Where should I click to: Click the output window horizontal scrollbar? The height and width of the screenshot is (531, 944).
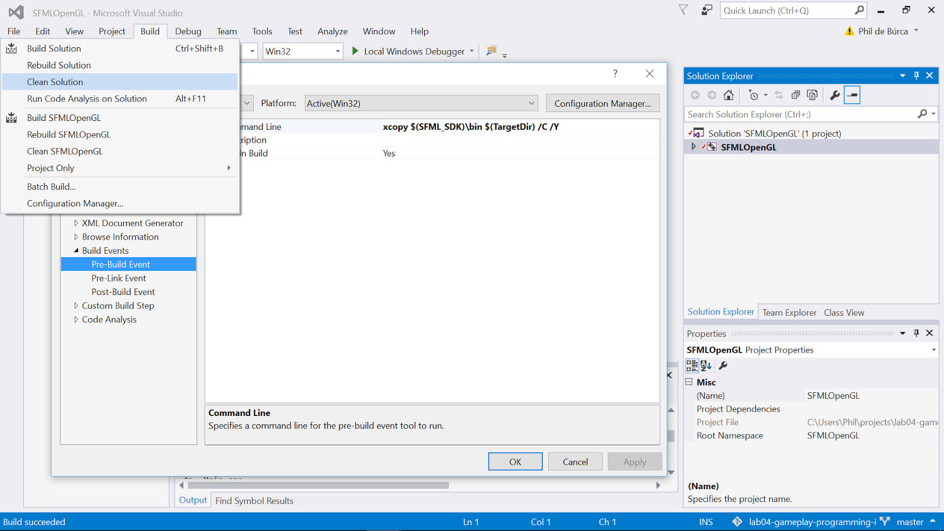[x=318, y=485]
